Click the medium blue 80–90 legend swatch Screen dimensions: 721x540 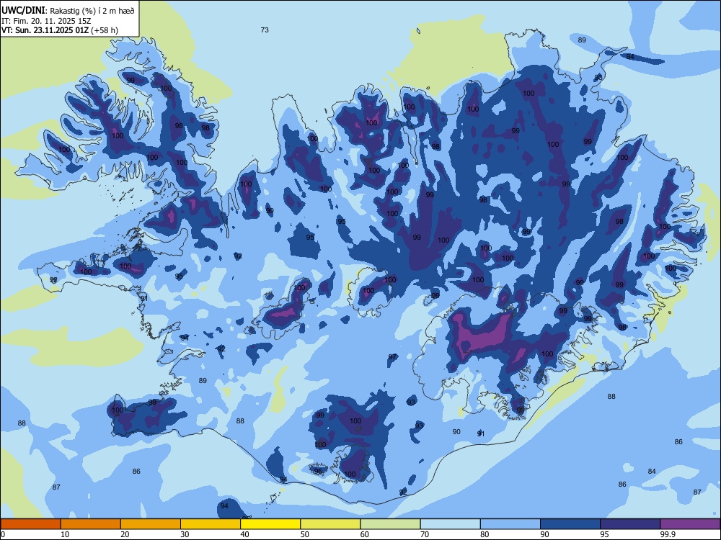(x=510, y=524)
